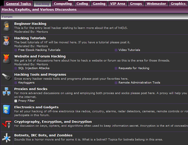Click the square root Cryptography icon

click(x=7, y=124)
